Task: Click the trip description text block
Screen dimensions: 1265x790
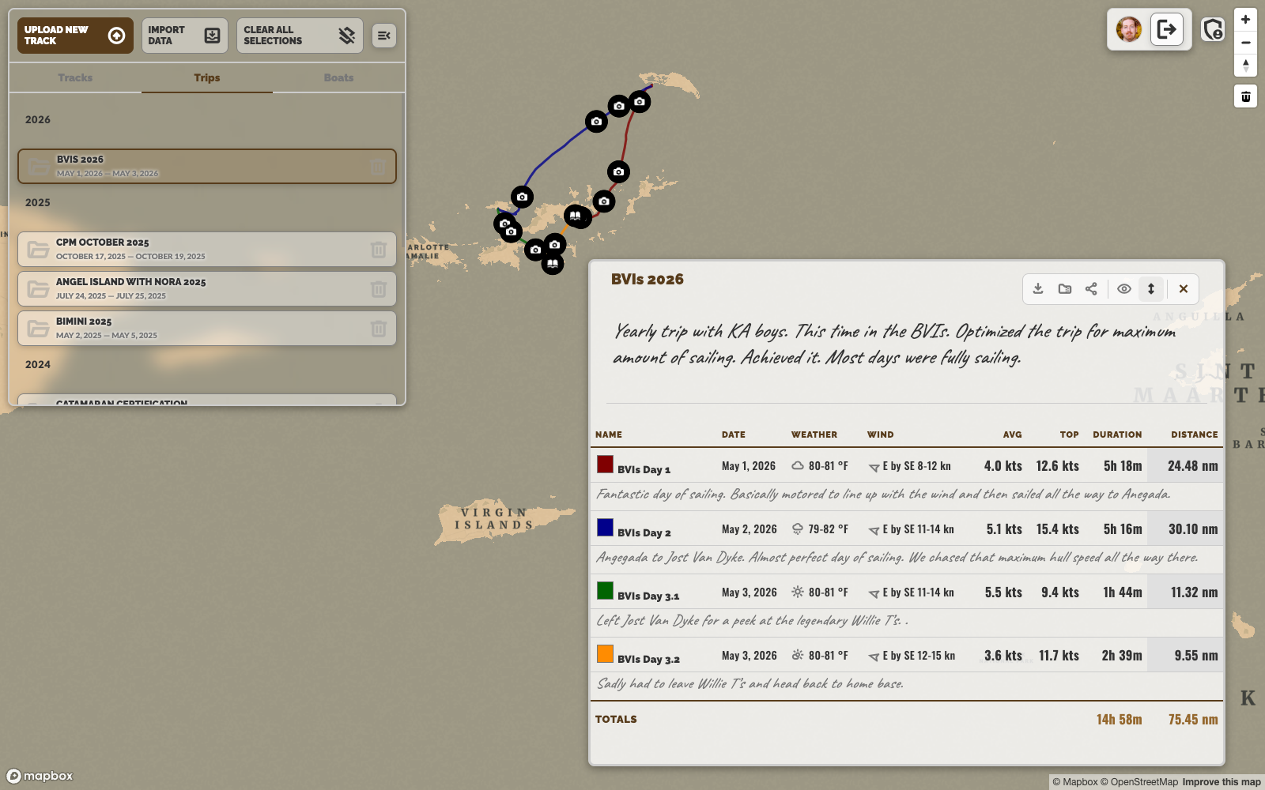Action: pos(895,344)
